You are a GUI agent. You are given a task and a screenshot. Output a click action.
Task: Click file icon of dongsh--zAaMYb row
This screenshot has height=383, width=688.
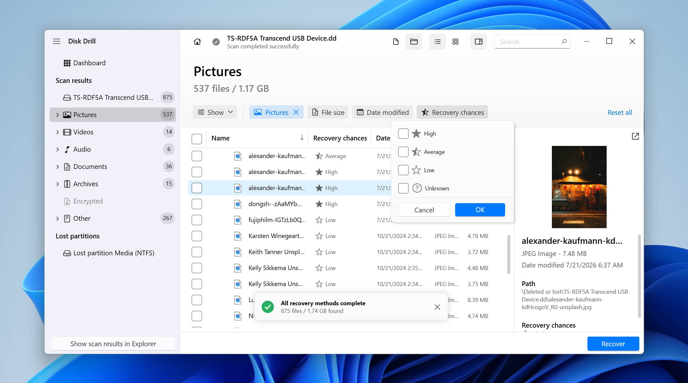pos(238,204)
